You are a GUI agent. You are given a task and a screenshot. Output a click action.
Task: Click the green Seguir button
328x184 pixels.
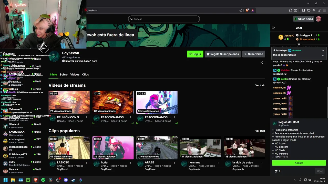pos(195,54)
